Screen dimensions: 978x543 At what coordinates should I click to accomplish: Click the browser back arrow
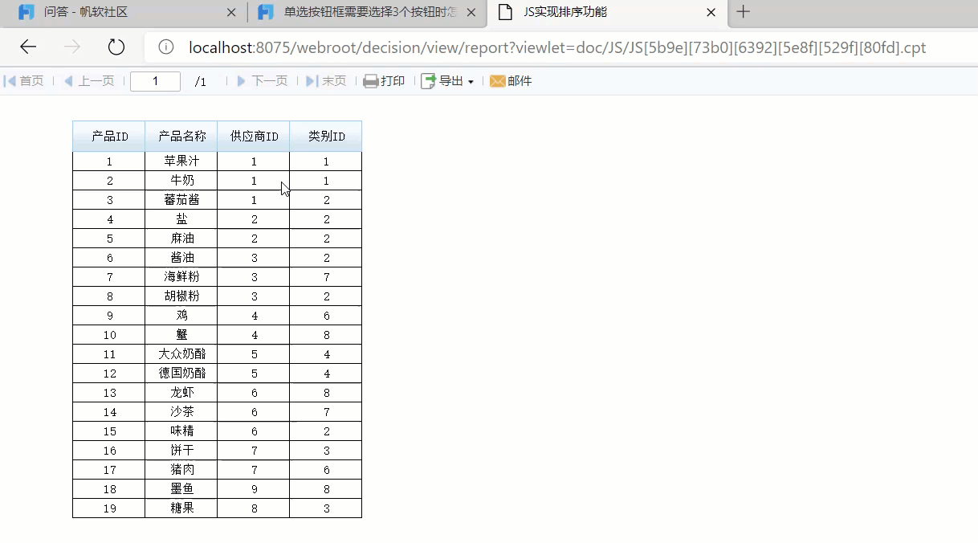(28, 47)
